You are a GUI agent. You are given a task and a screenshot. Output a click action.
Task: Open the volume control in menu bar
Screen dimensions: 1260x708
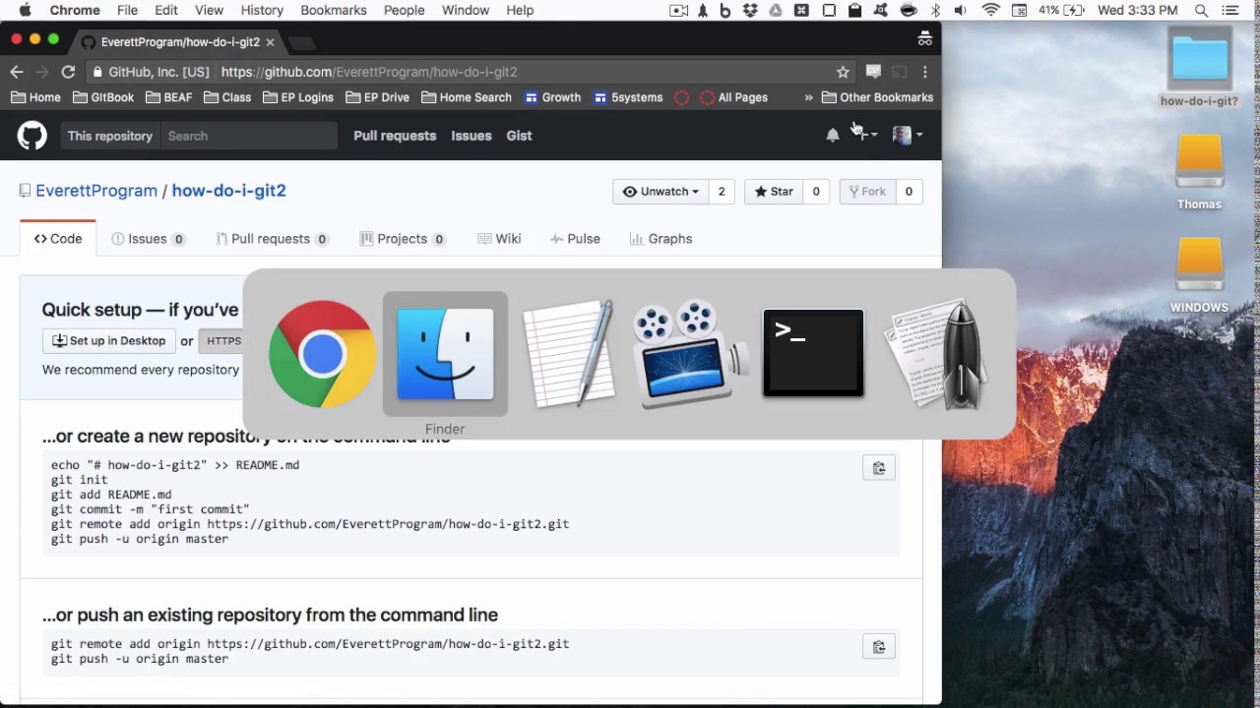[x=960, y=10]
